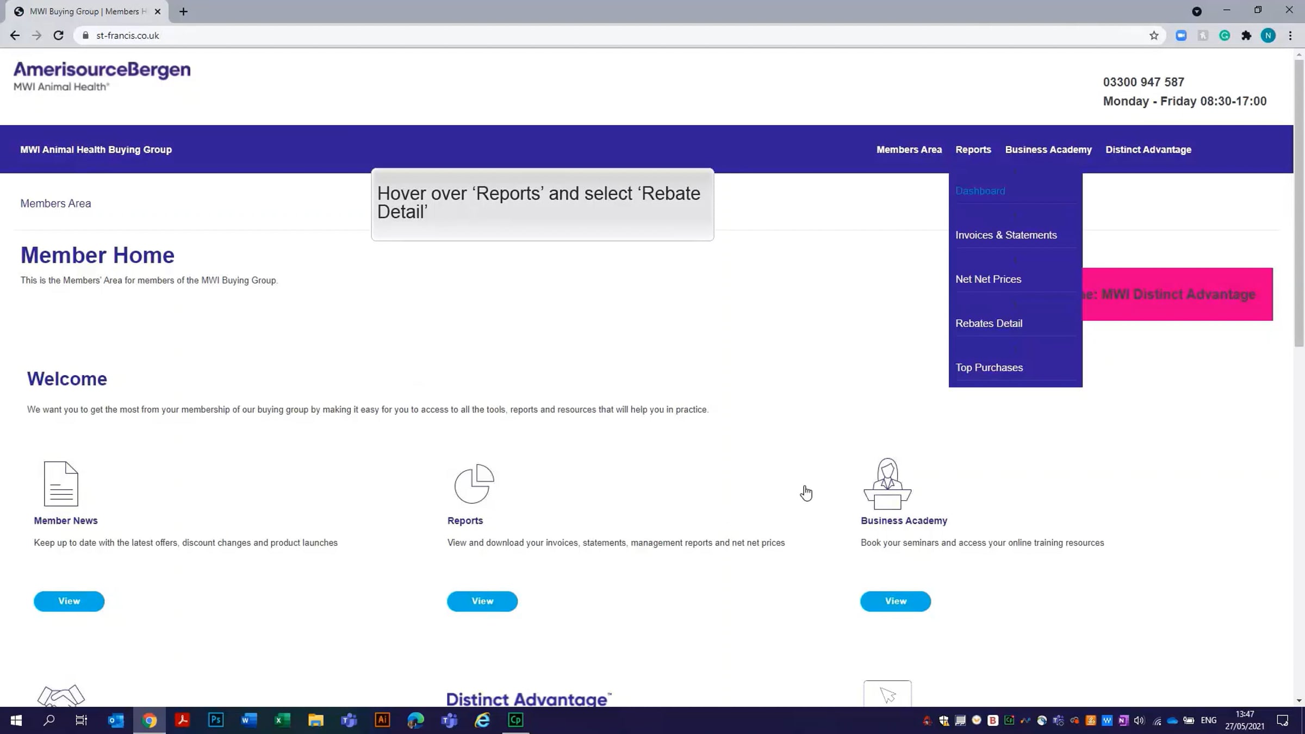Open Members Area in the navigation bar
This screenshot has height=734, width=1305.
tap(909, 150)
